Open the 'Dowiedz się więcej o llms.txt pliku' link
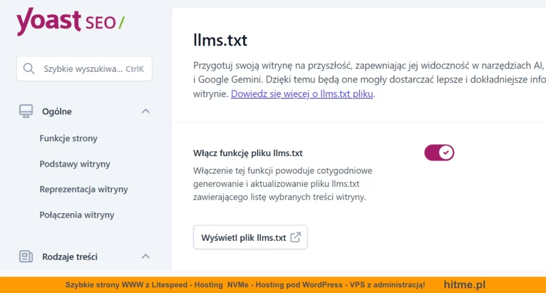546x293 pixels. (x=302, y=94)
